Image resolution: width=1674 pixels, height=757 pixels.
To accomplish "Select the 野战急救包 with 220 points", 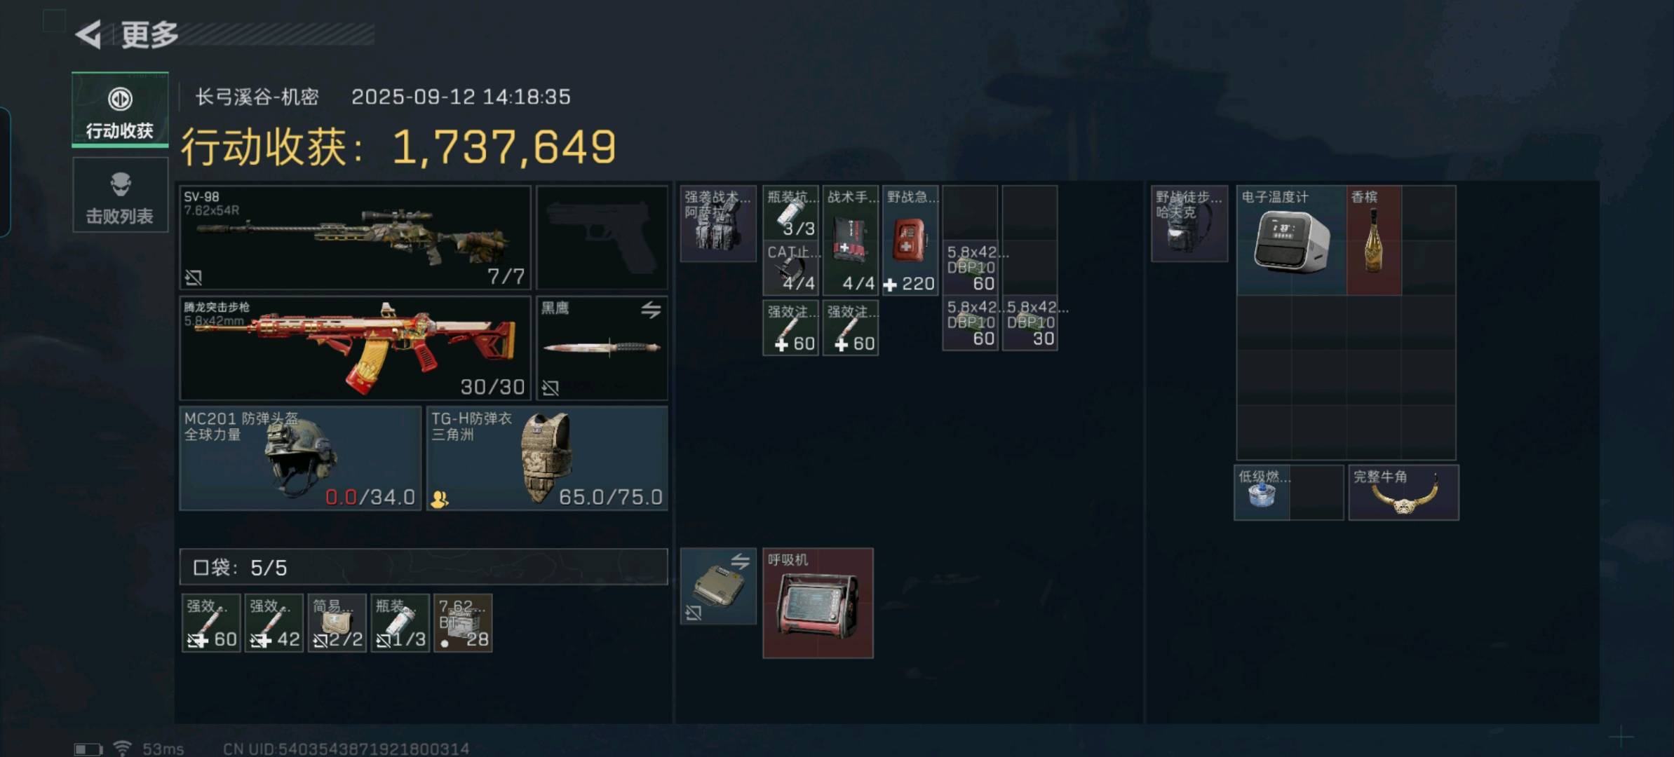I will [910, 240].
